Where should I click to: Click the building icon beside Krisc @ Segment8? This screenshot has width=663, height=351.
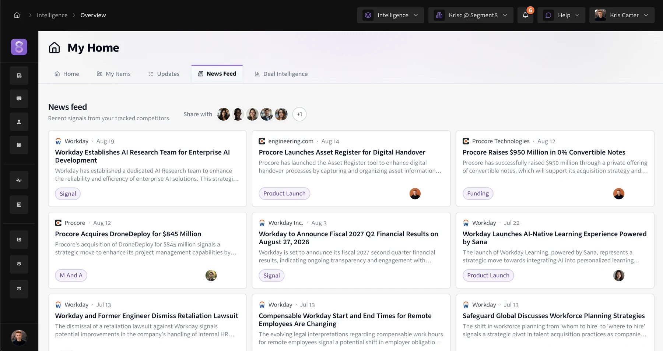(439, 15)
